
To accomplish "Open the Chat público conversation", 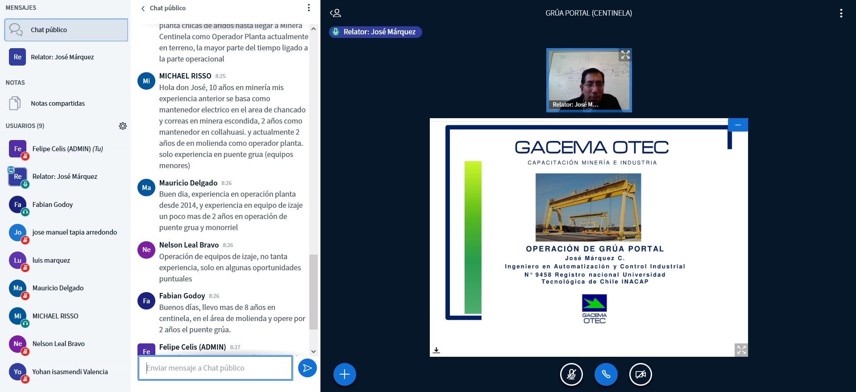I will 66,30.
